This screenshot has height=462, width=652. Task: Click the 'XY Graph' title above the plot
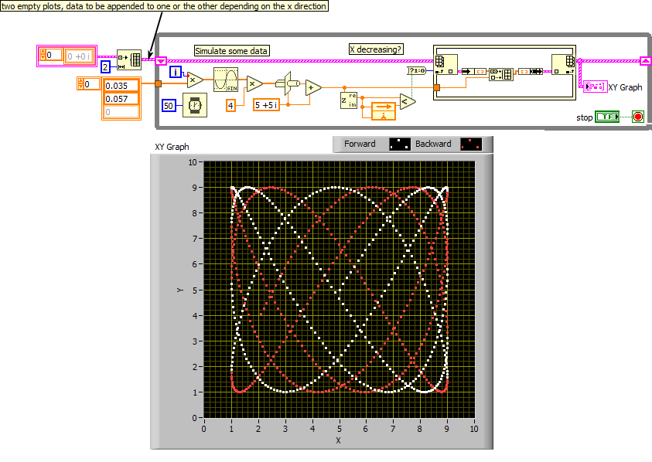pos(172,147)
